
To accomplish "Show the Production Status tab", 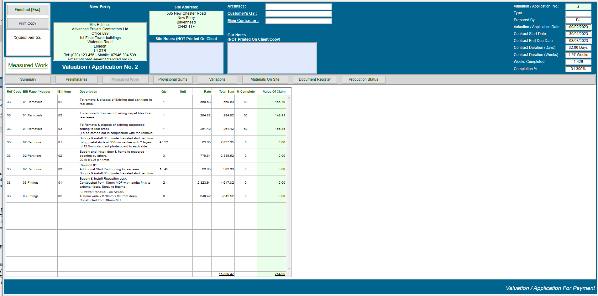I will pyautogui.click(x=363, y=79).
